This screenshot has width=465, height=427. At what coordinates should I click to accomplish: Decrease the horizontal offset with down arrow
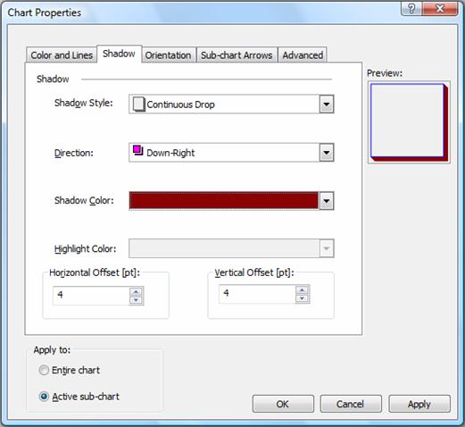click(x=137, y=300)
